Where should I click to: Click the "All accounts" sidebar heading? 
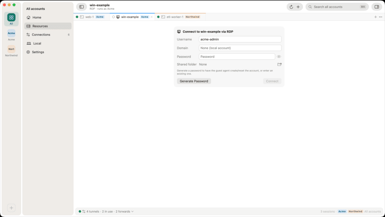click(35, 9)
